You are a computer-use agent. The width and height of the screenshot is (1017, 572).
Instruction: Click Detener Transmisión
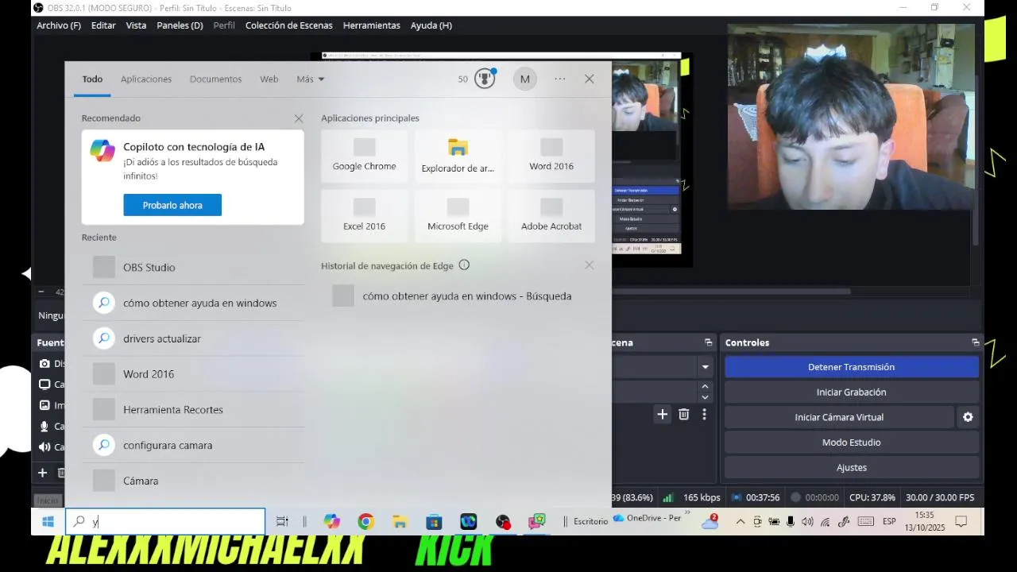(x=851, y=367)
